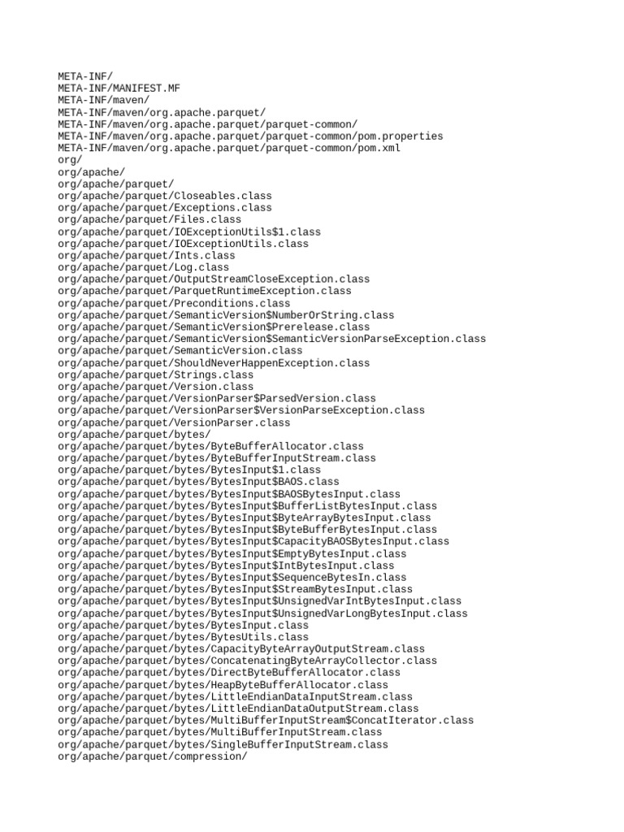
Task: Select the BytesInput$UnsignedVarLongBytesInput.class line
Action: click(262, 613)
